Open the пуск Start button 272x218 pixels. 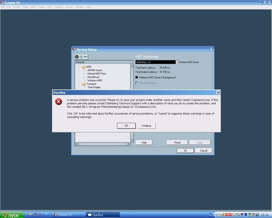tap(12, 215)
